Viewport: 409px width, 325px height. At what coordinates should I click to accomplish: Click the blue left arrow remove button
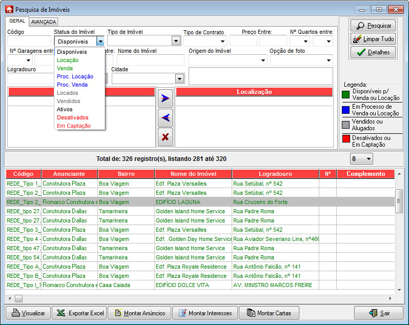(x=165, y=118)
